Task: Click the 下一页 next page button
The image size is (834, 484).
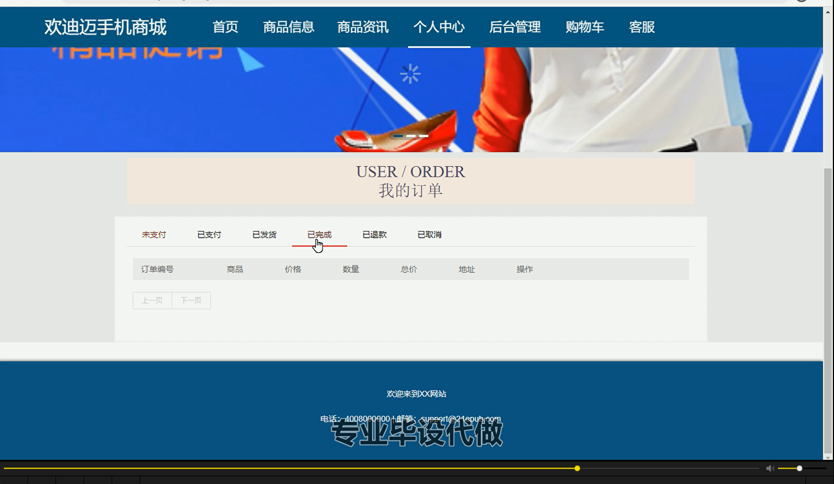Action: pos(191,300)
